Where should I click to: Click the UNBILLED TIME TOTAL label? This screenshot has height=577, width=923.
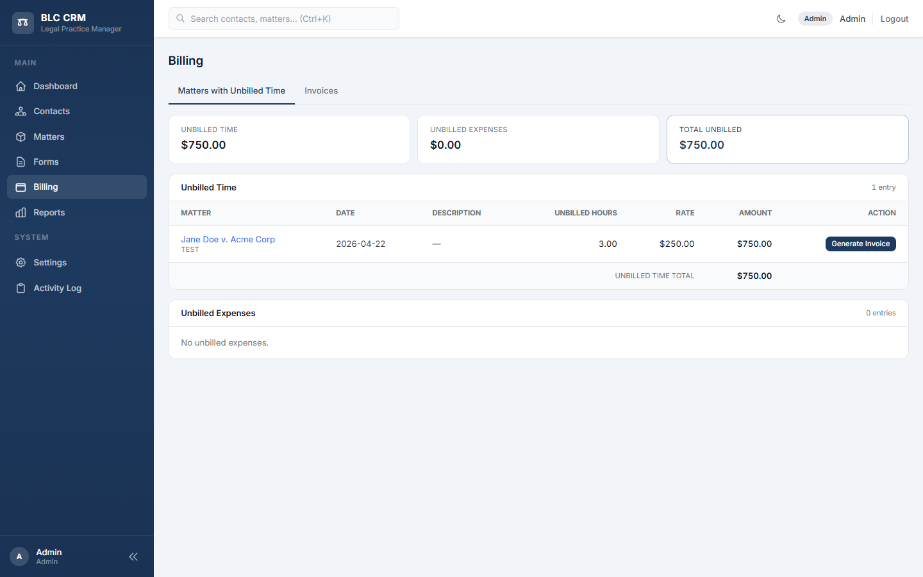click(x=654, y=276)
